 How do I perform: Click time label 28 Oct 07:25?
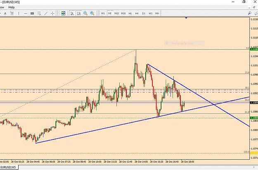tap(64, 162)
